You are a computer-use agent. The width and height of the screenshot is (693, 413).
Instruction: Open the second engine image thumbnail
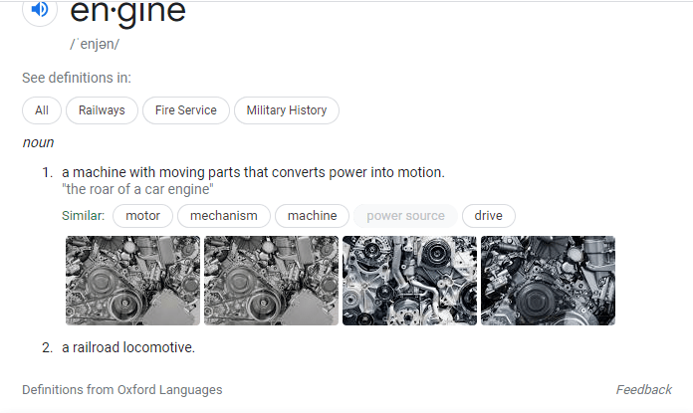[x=271, y=281]
